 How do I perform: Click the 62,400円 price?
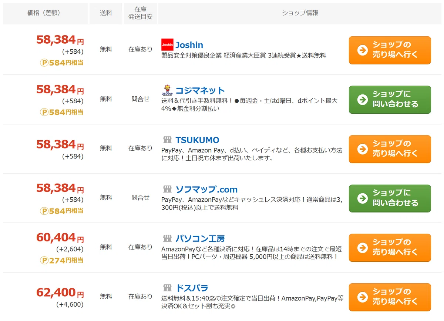(x=60, y=292)
